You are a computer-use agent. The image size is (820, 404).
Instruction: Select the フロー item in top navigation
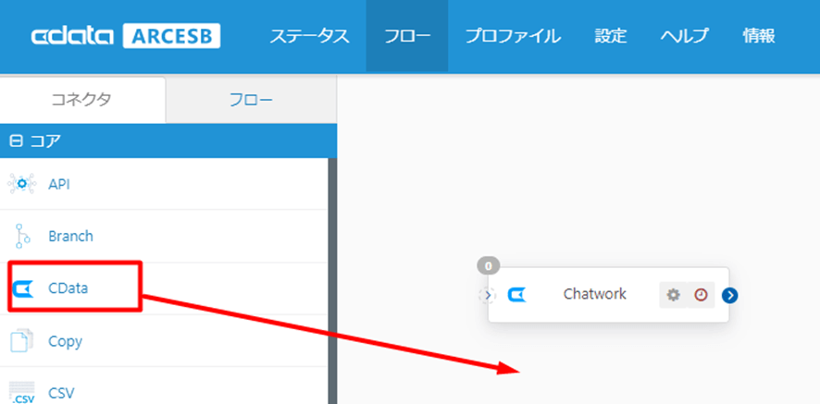(x=407, y=36)
